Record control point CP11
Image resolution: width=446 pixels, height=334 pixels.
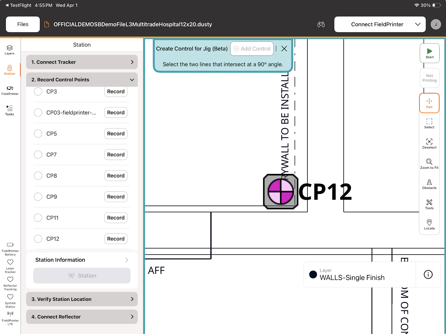tap(116, 218)
